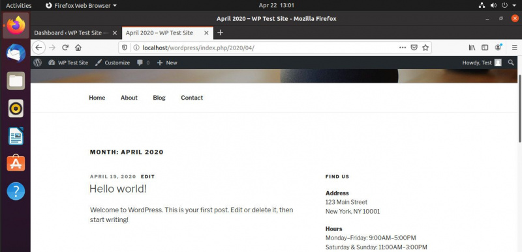Expand Firefox Web Browser app menu
This screenshot has height=252, width=522.
click(x=81, y=5)
